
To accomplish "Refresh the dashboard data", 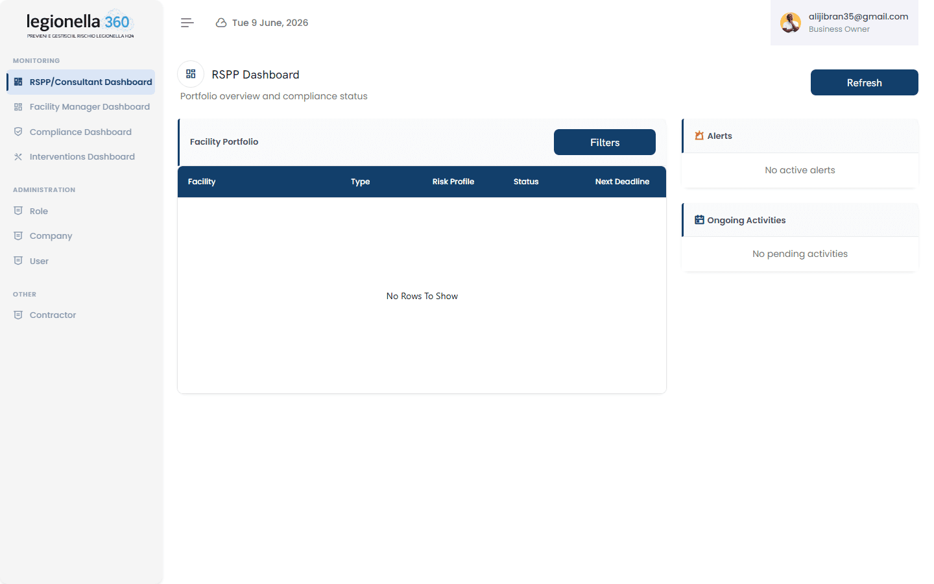I will [864, 82].
